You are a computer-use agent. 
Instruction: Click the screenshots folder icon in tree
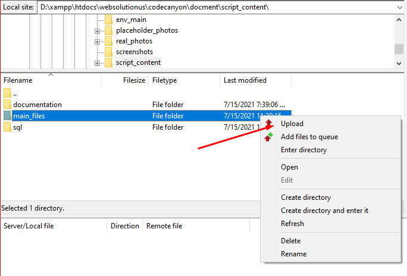click(108, 52)
